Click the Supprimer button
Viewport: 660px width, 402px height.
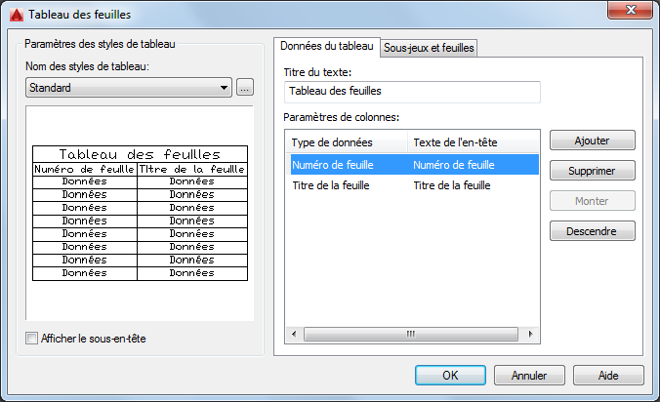593,171
